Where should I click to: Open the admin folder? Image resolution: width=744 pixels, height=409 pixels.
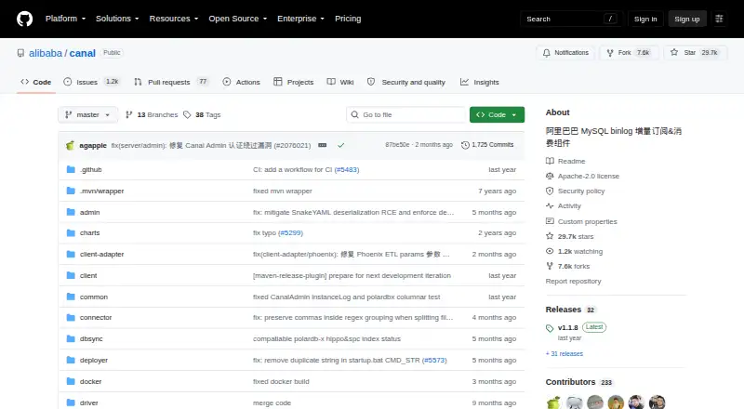[x=89, y=212]
